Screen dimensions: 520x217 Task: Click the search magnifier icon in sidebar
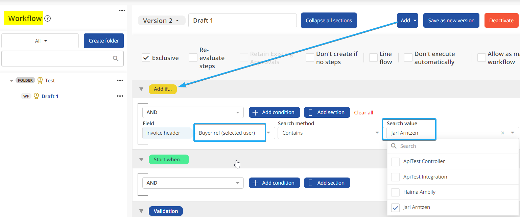116,58
